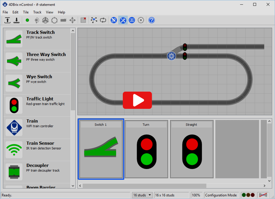Click the control panel scroll right arrow

(x=265, y=186)
